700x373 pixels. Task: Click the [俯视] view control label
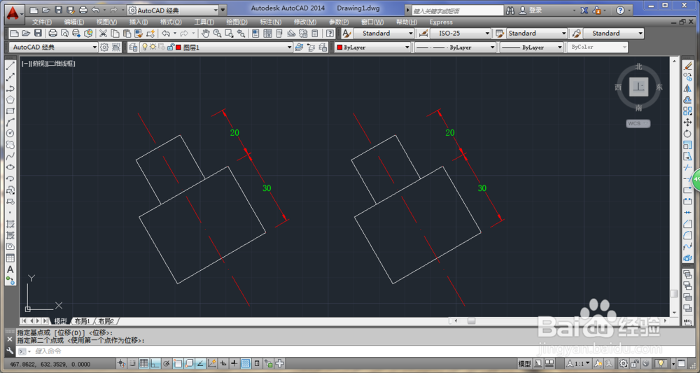(38, 64)
